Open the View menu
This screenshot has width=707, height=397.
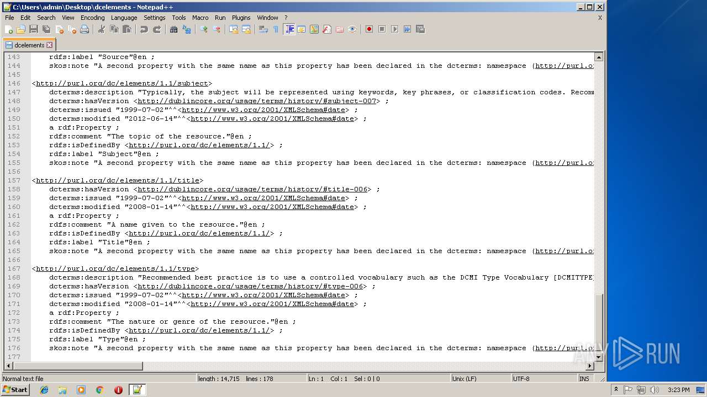(x=68, y=18)
